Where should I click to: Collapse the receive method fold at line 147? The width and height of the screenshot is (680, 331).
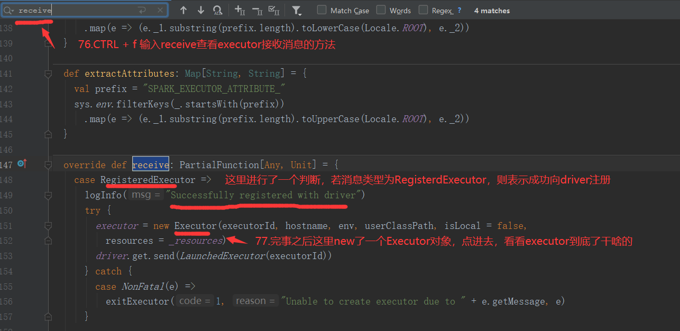(48, 165)
